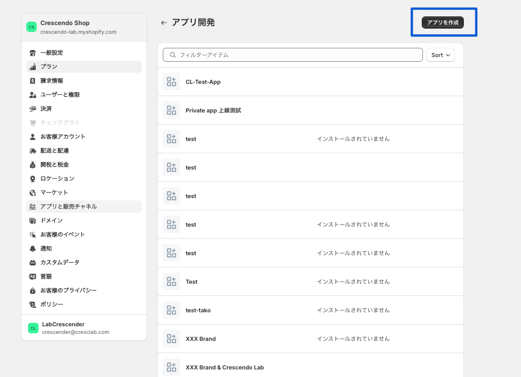This screenshot has width=521, height=377.
Task: Open the Crescendo Shop store switcher
Action: [84, 27]
